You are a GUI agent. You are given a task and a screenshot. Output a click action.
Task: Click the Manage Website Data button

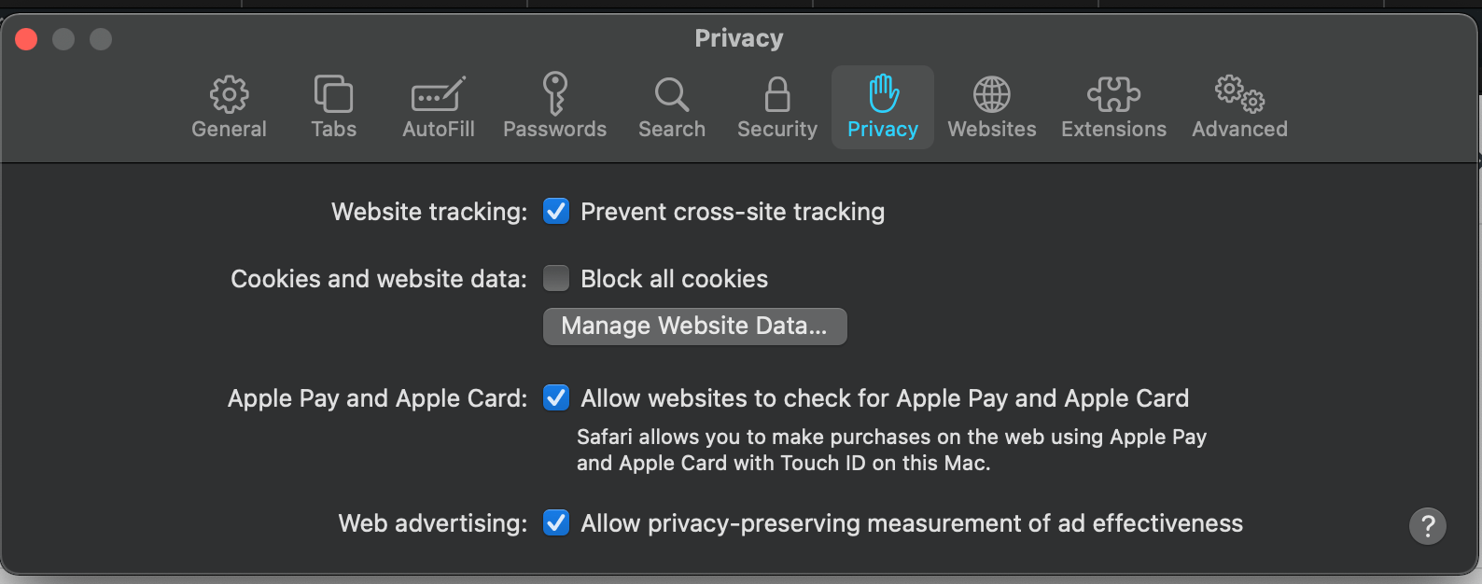tap(694, 327)
